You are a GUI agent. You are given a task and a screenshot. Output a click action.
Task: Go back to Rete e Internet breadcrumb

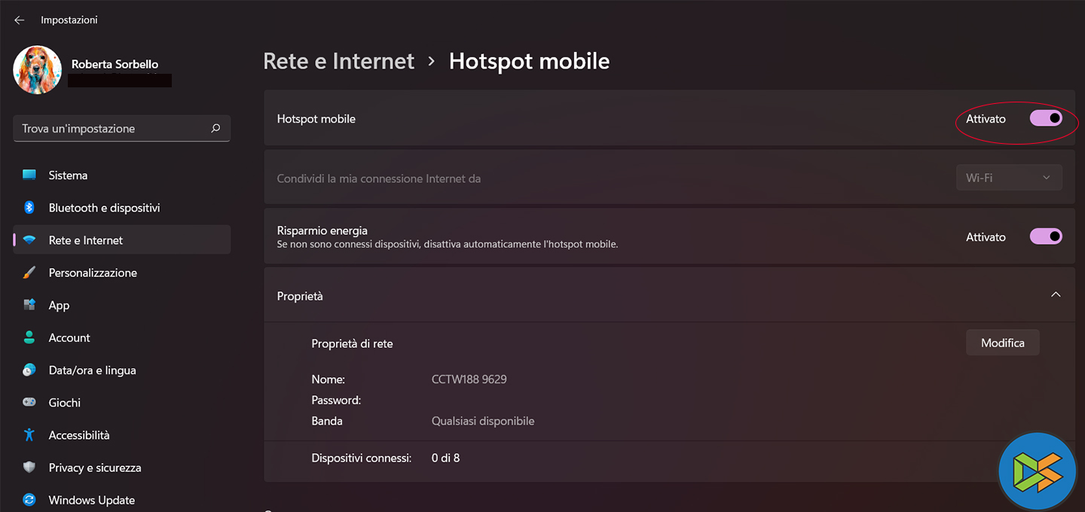338,61
